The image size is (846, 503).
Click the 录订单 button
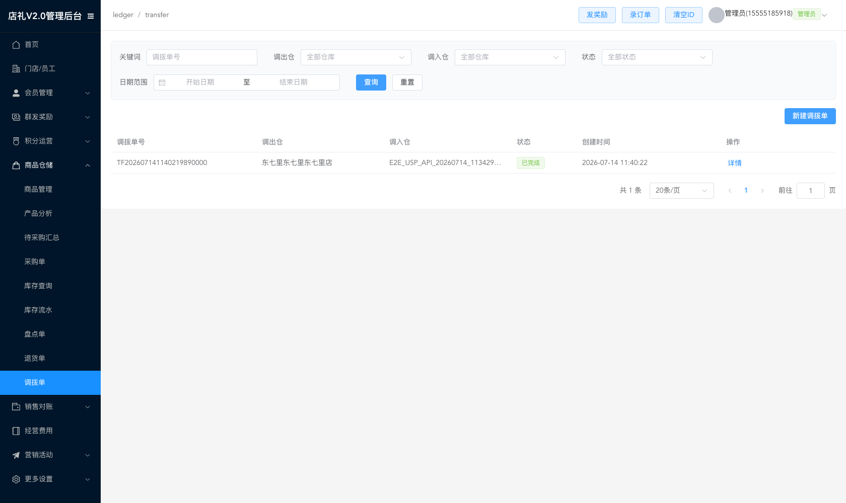[x=641, y=15]
